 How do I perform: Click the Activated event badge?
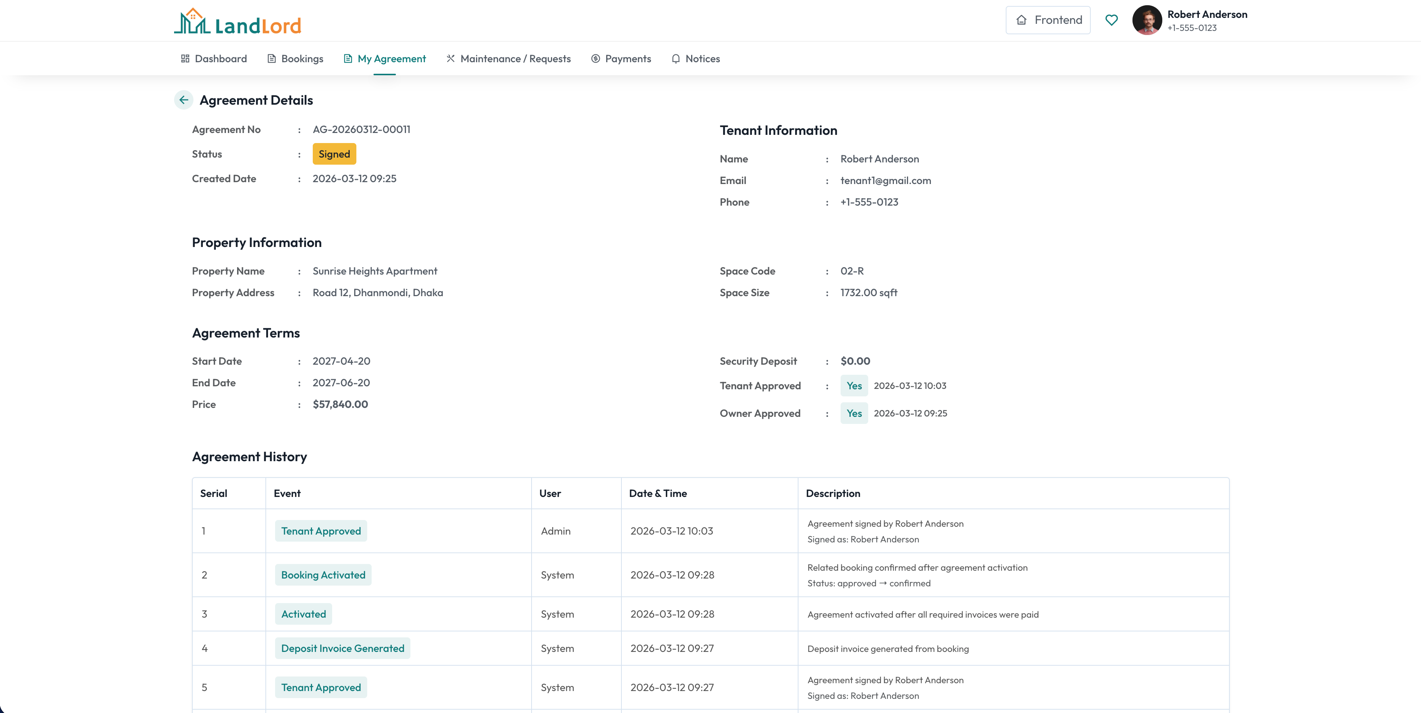point(303,614)
